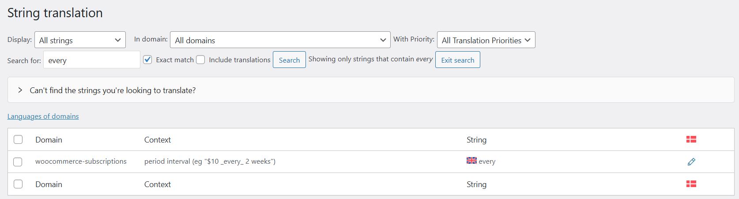Click the 'Search for' text field

(92, 60)
